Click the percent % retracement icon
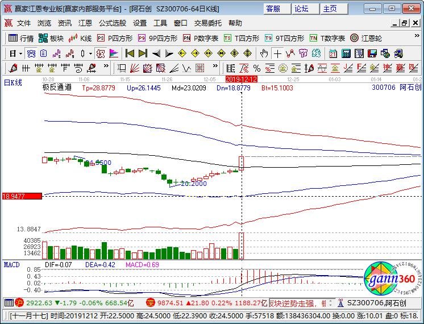The height and width of the screenshot is (324, 424). (x=257, y=68)
